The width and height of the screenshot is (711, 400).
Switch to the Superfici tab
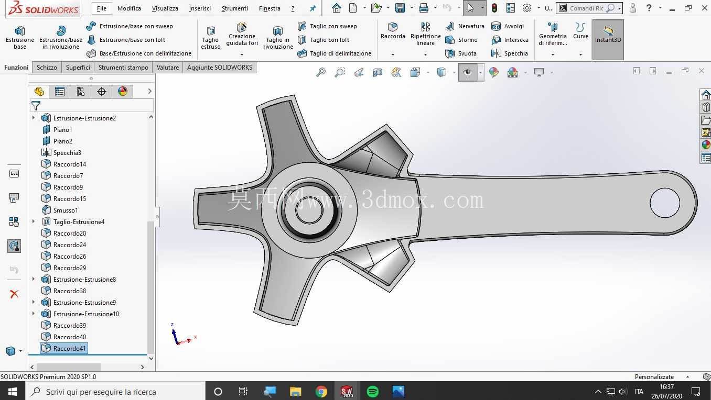point(78,67)
